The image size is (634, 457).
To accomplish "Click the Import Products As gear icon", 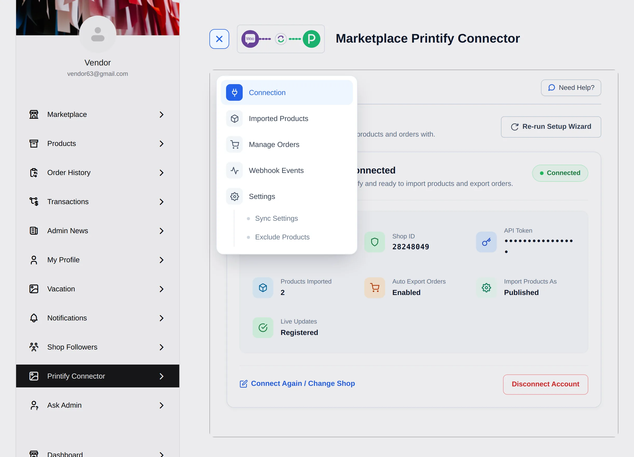I will (x=486, y=287).
